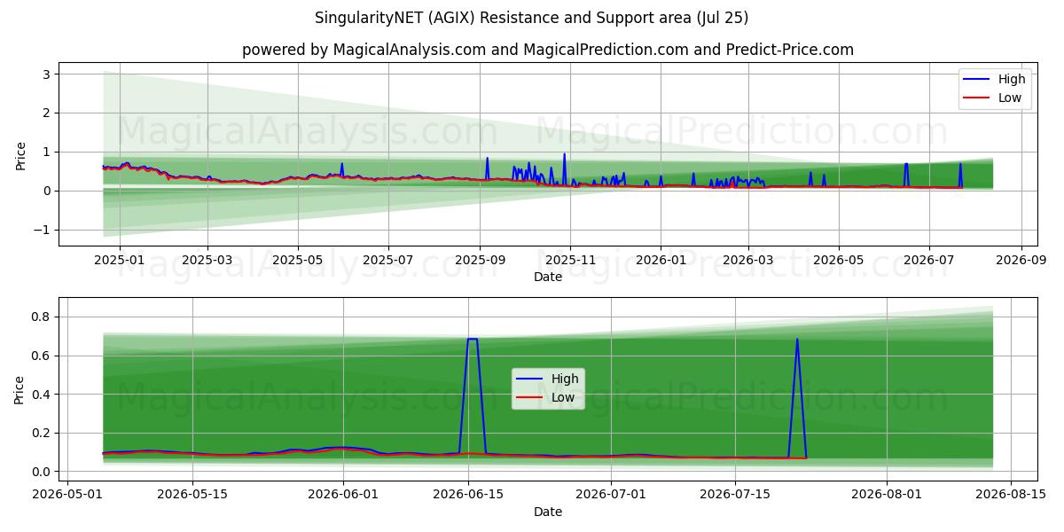Click the '0.4' y-axis tick of the bottom chart
Screen dimensions: 1064x532
pyautogui.click(x=43, y=395)
